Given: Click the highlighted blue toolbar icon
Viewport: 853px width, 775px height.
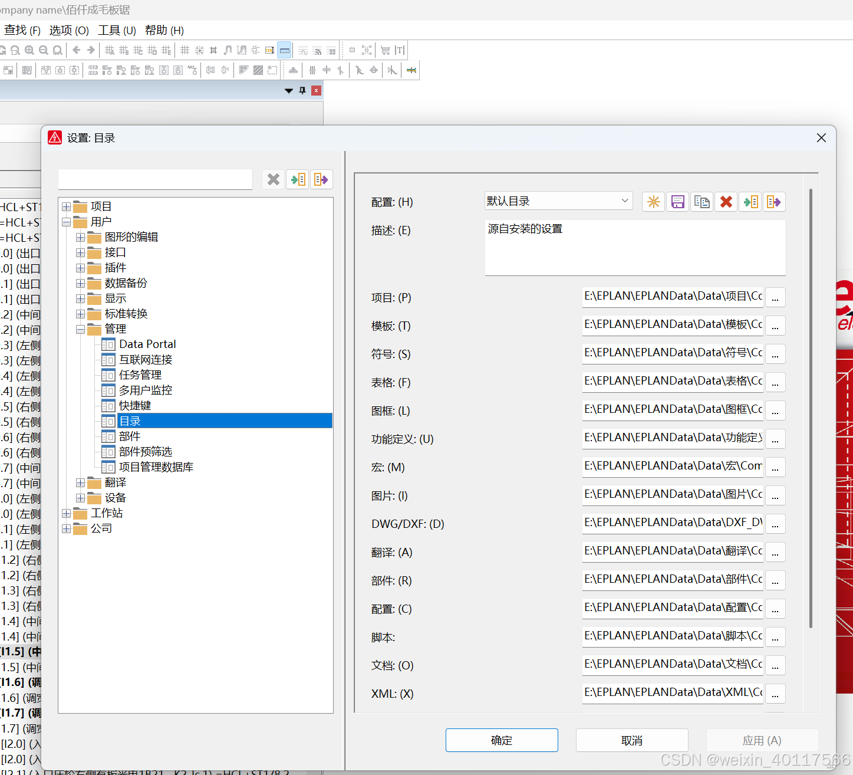Looking at the screenshot, I should [284, 50].
